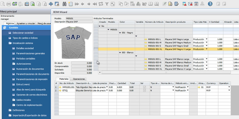
Task: Collapse the 001 - Negro color group
Action: tap(120, 33)
